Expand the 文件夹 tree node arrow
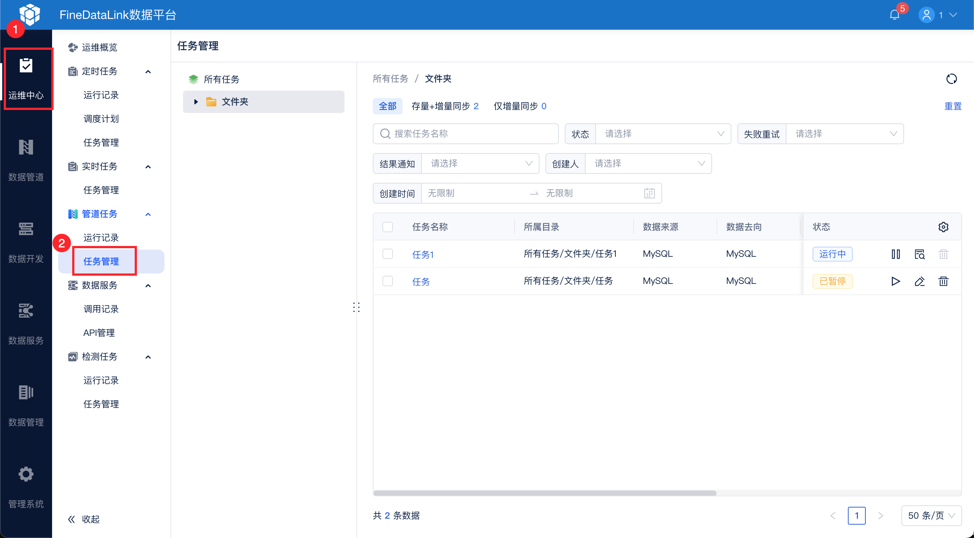 point(196,101)
